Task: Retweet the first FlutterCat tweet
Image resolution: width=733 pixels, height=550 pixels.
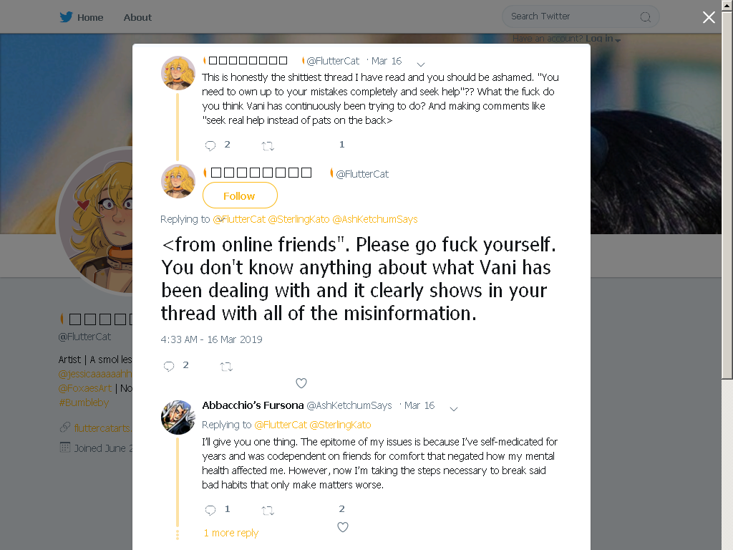Action: [x=268, y=146]
